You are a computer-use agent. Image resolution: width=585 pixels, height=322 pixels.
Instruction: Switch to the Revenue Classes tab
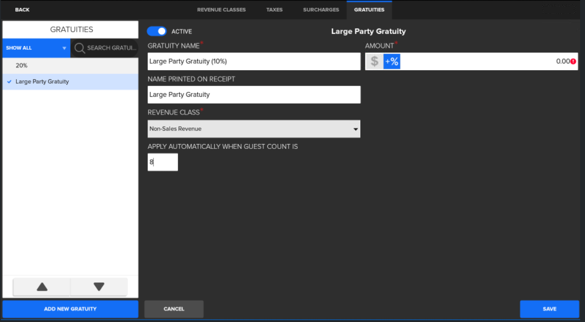[x=221, y=10]
